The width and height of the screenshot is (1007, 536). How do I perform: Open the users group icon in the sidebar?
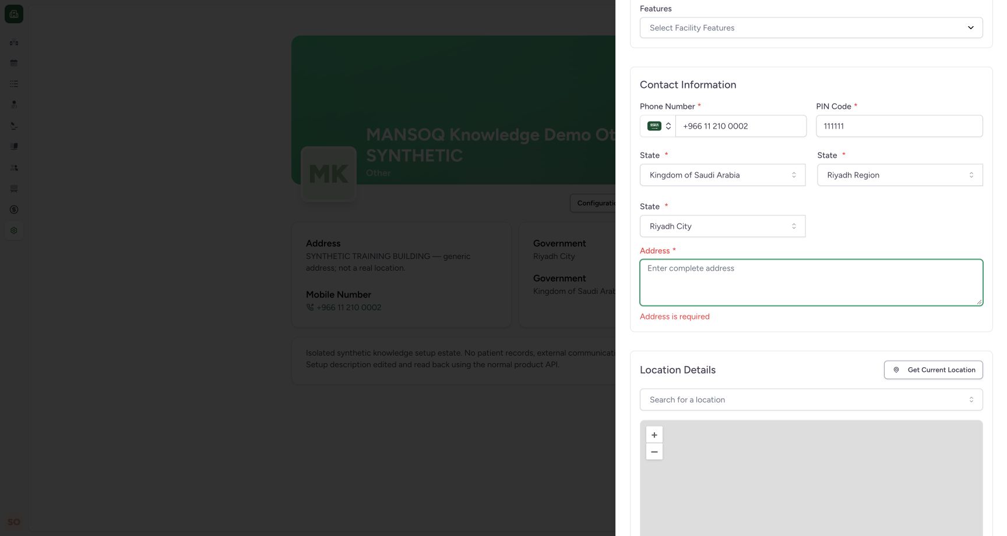[14, 168]
